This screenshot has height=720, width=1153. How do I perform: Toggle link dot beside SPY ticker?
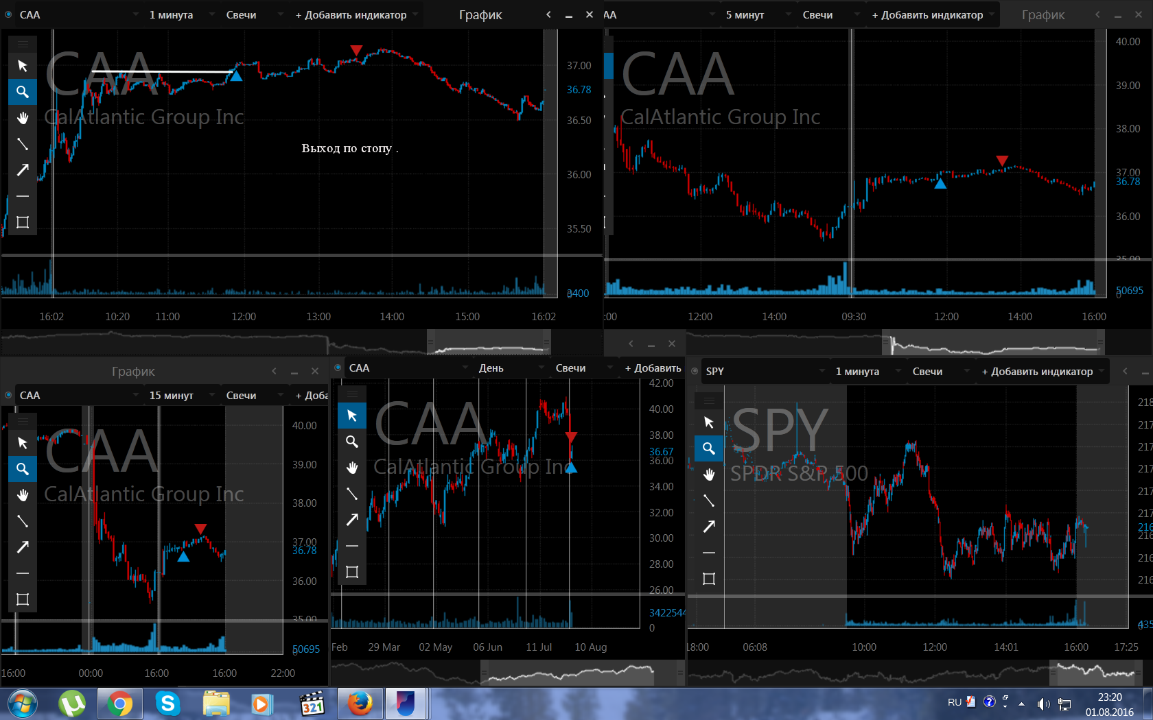(695, 371)
